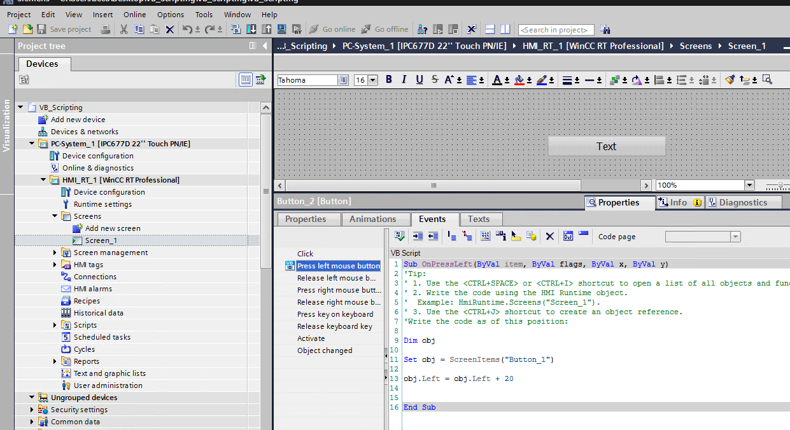The image size is (790, 430).
Task: Select the Activate event
Action: (x=311, y=338)
